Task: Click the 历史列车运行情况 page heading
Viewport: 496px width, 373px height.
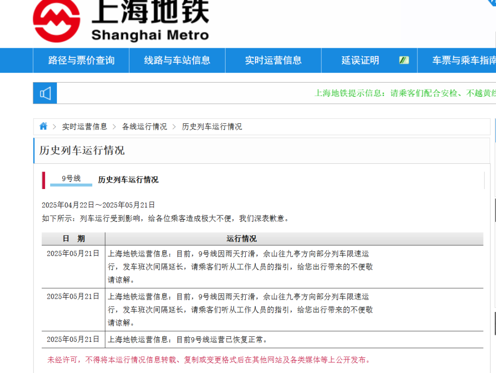Action: coord(82,150)
